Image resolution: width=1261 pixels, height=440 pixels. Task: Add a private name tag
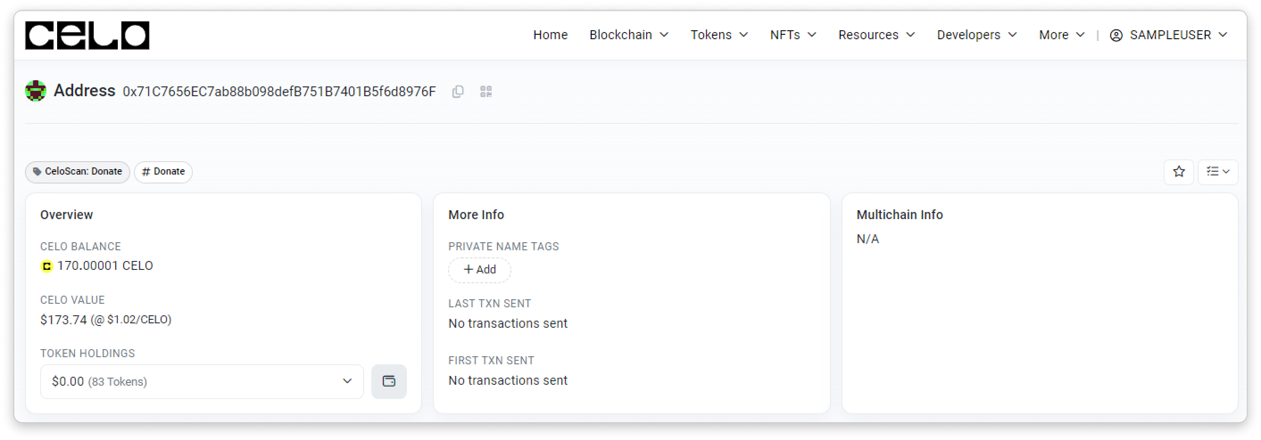point(480,269)
